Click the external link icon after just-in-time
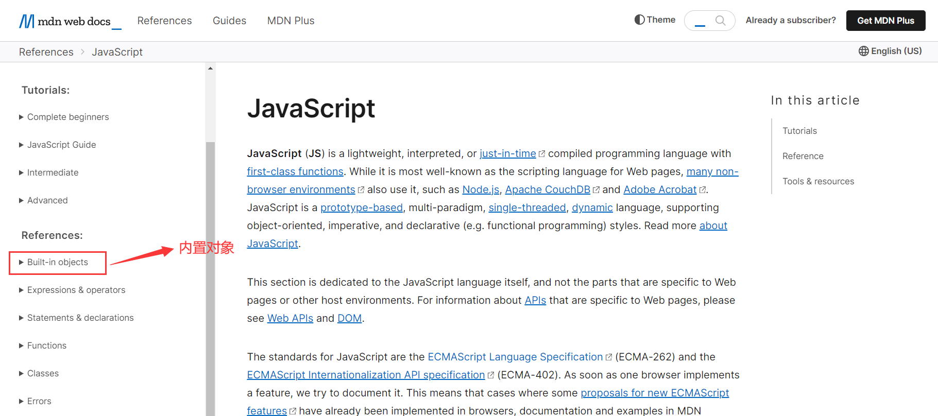 click(x=541, y=154)
